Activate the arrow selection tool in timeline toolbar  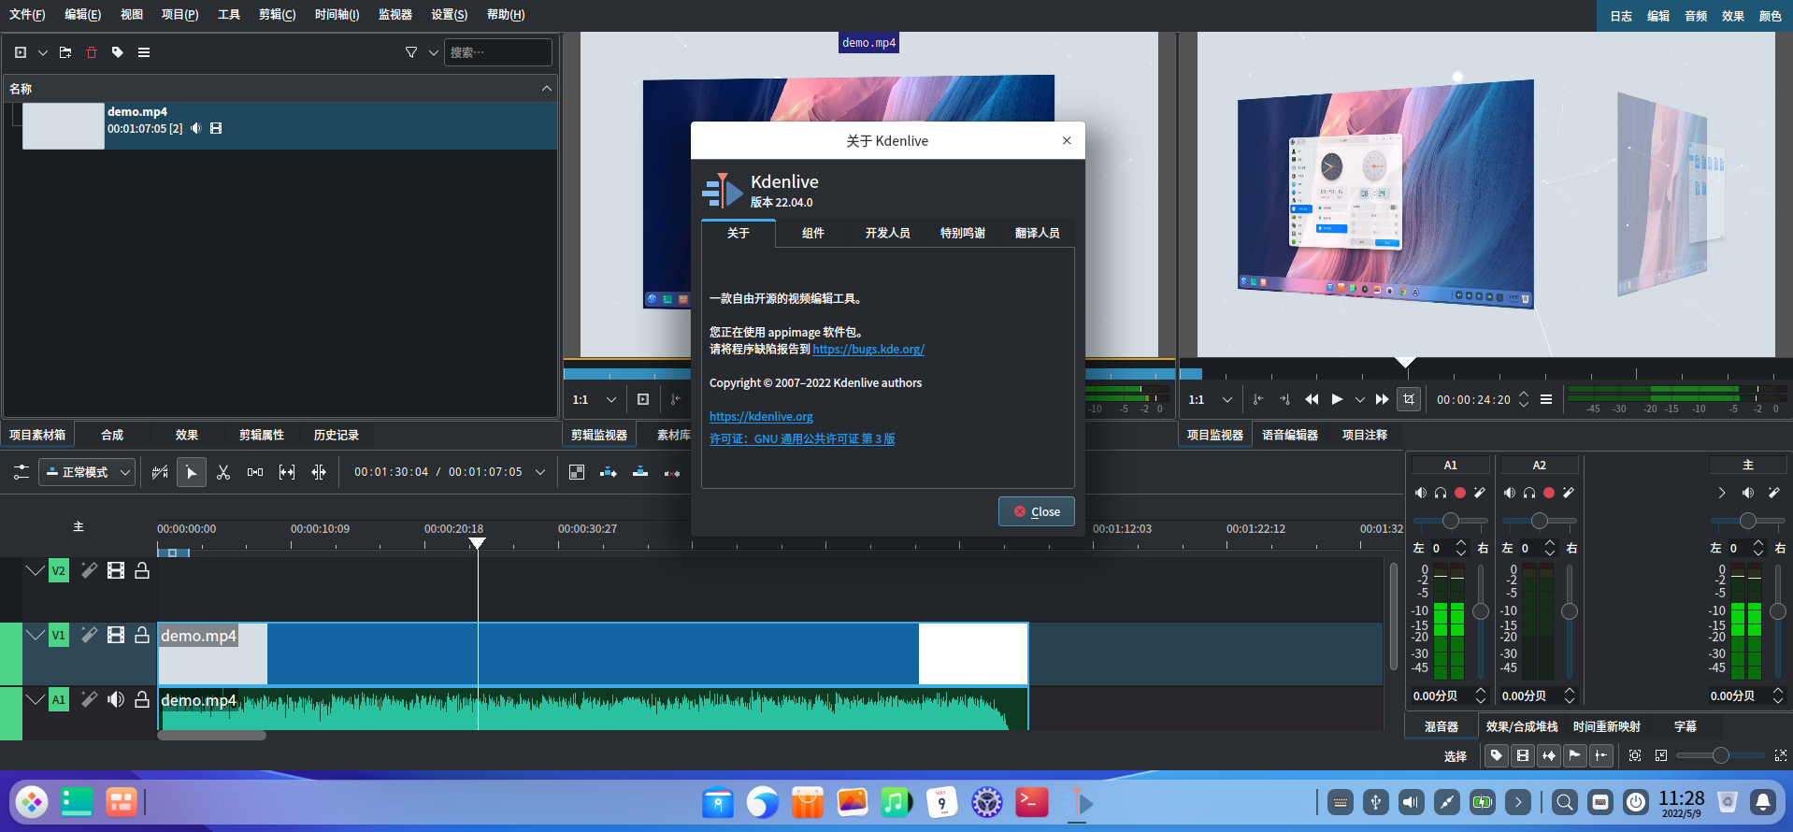(192, 472)
